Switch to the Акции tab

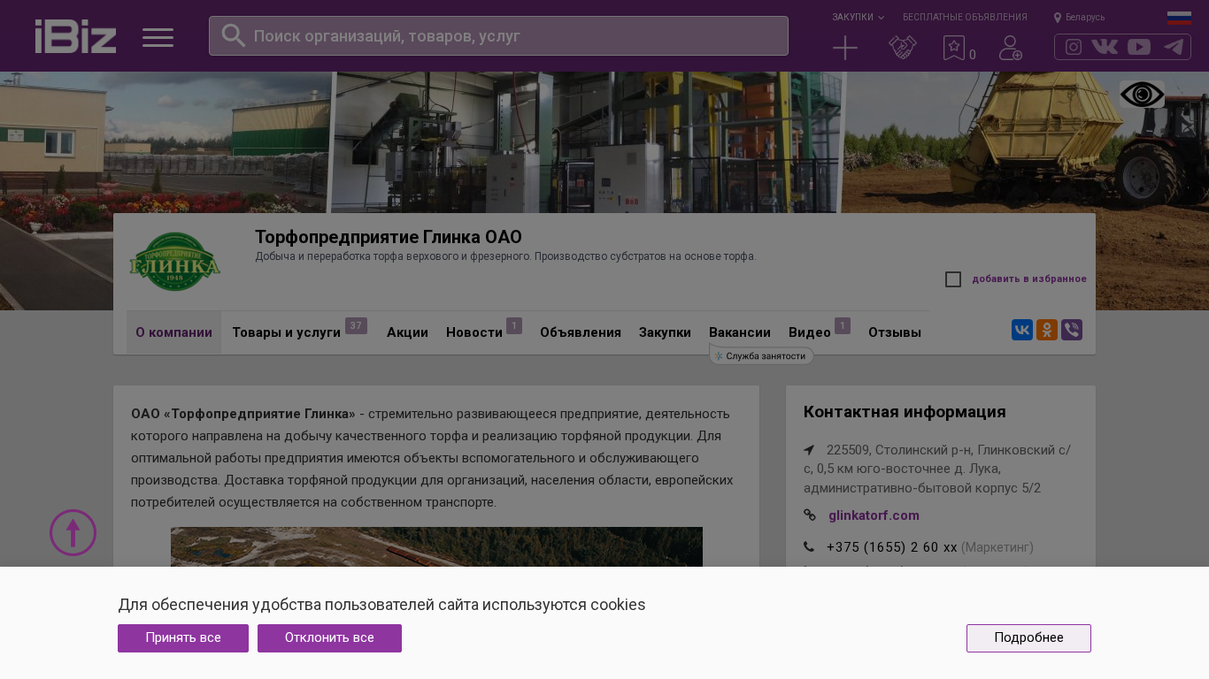[407, 332]
